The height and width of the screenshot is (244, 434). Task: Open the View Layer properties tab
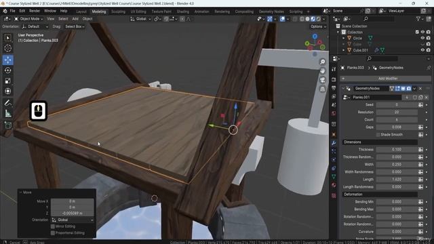334,96
